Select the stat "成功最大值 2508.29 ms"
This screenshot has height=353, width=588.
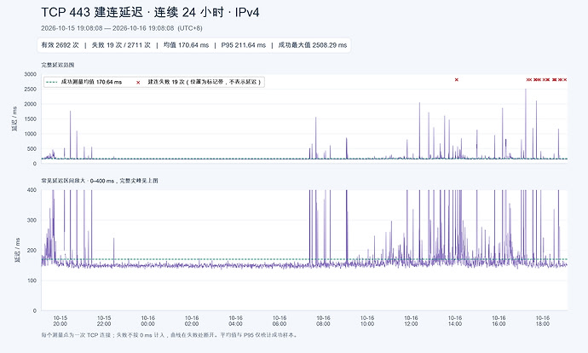coord(313,45)
